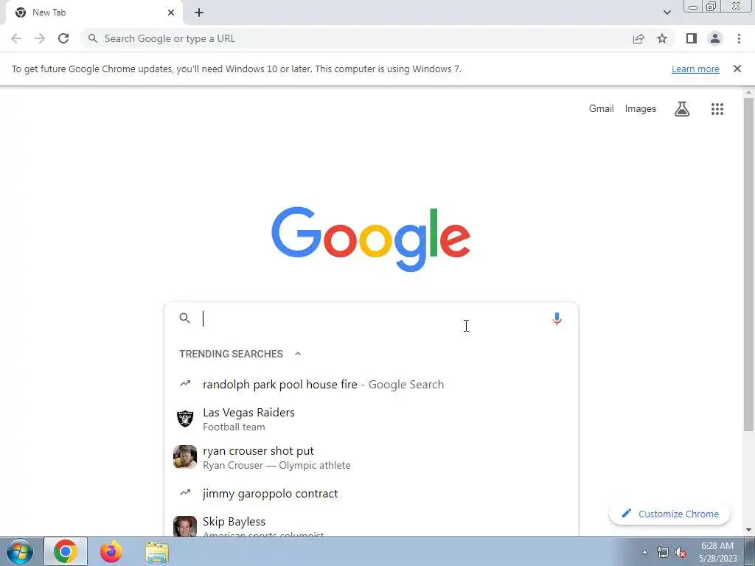The image size is (755, 566).
Task: Click the Customize Chrome button
Action: (669, 514)
